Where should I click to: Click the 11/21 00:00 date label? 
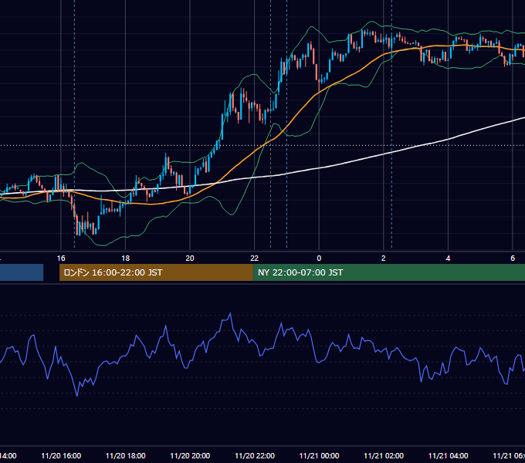pos(319,455)
